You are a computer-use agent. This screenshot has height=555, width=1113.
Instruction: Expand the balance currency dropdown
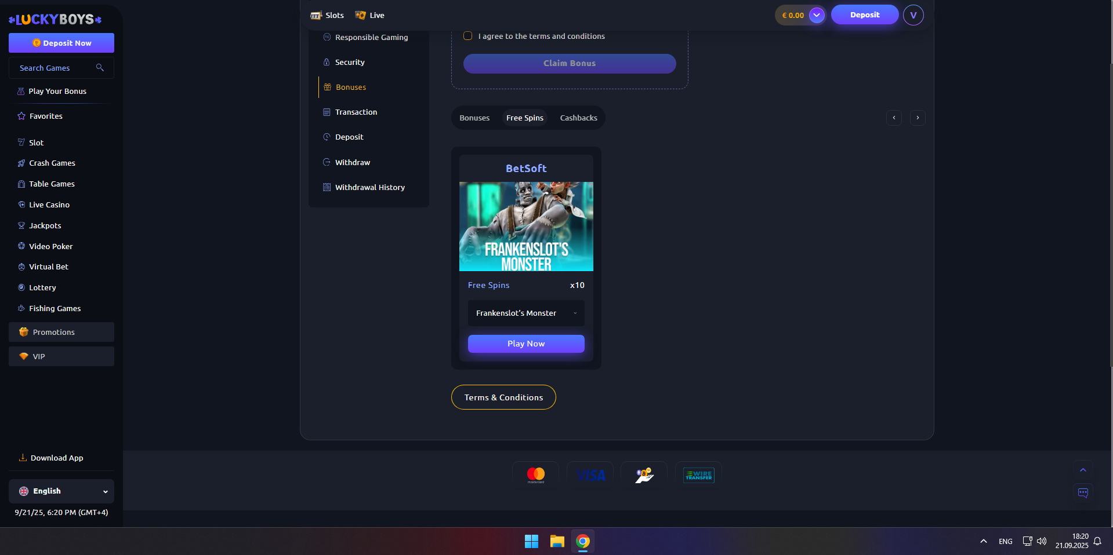(816, 15)
